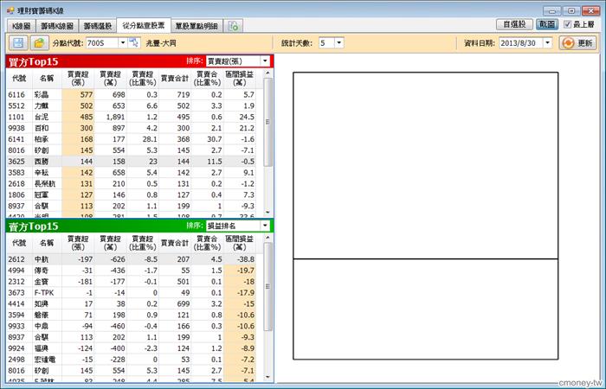
Task: Click buyer table scrollbar up arrow
Action: coord(268,73)
